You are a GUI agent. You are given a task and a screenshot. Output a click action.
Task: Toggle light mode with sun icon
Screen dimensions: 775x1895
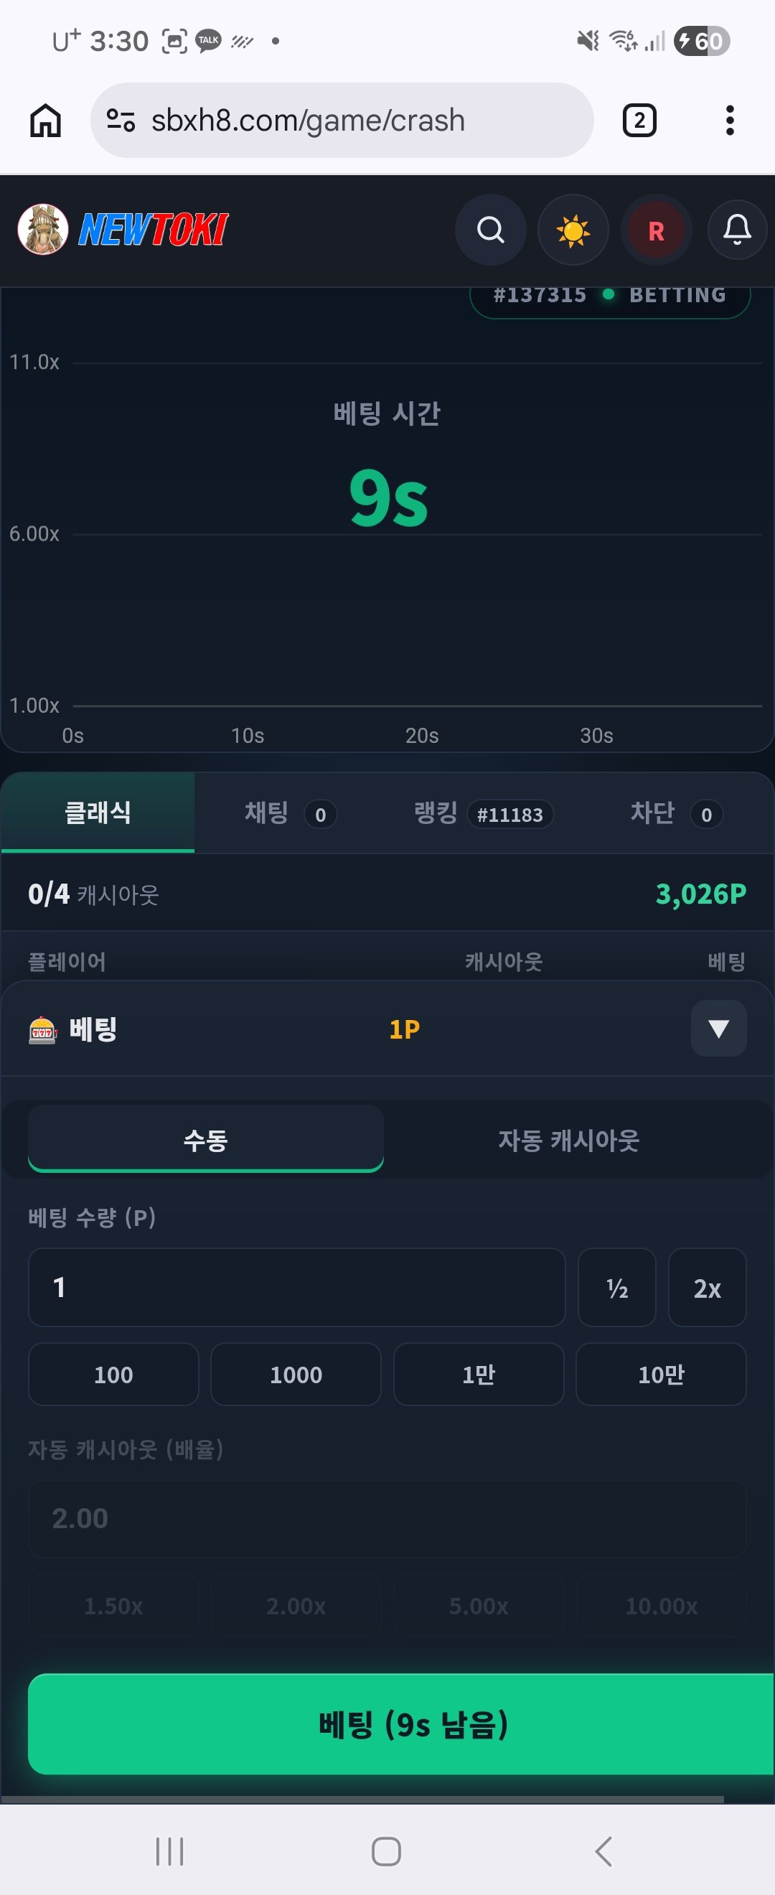pos(573,230)
